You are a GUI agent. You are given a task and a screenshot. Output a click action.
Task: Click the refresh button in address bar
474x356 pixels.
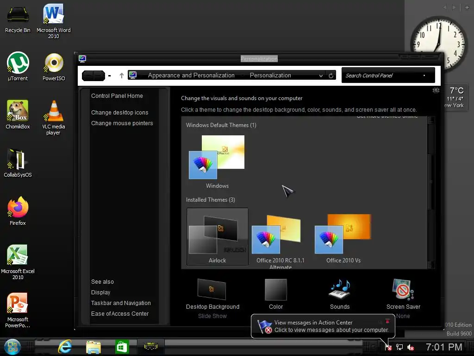[x=331, y=76]
